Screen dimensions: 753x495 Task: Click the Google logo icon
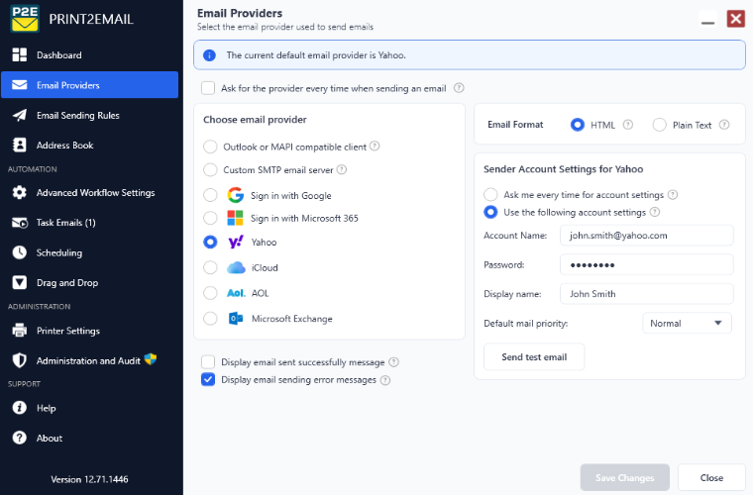(236, 195)
